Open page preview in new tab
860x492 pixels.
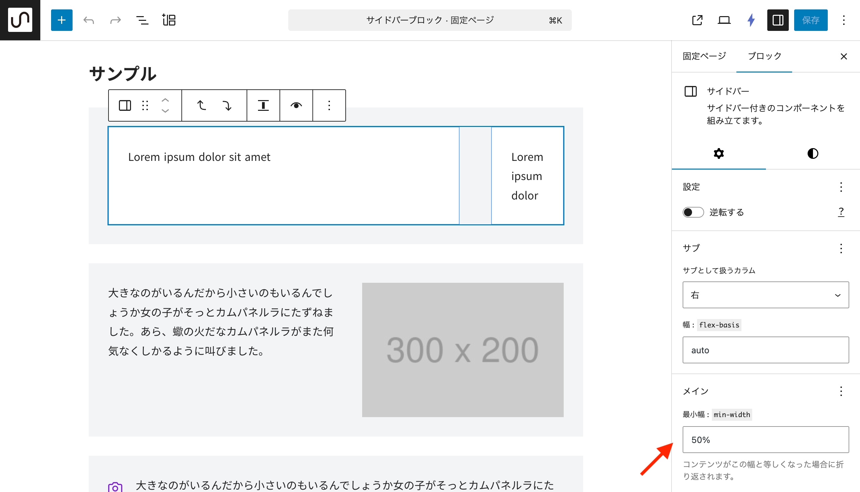coord(697,20)
